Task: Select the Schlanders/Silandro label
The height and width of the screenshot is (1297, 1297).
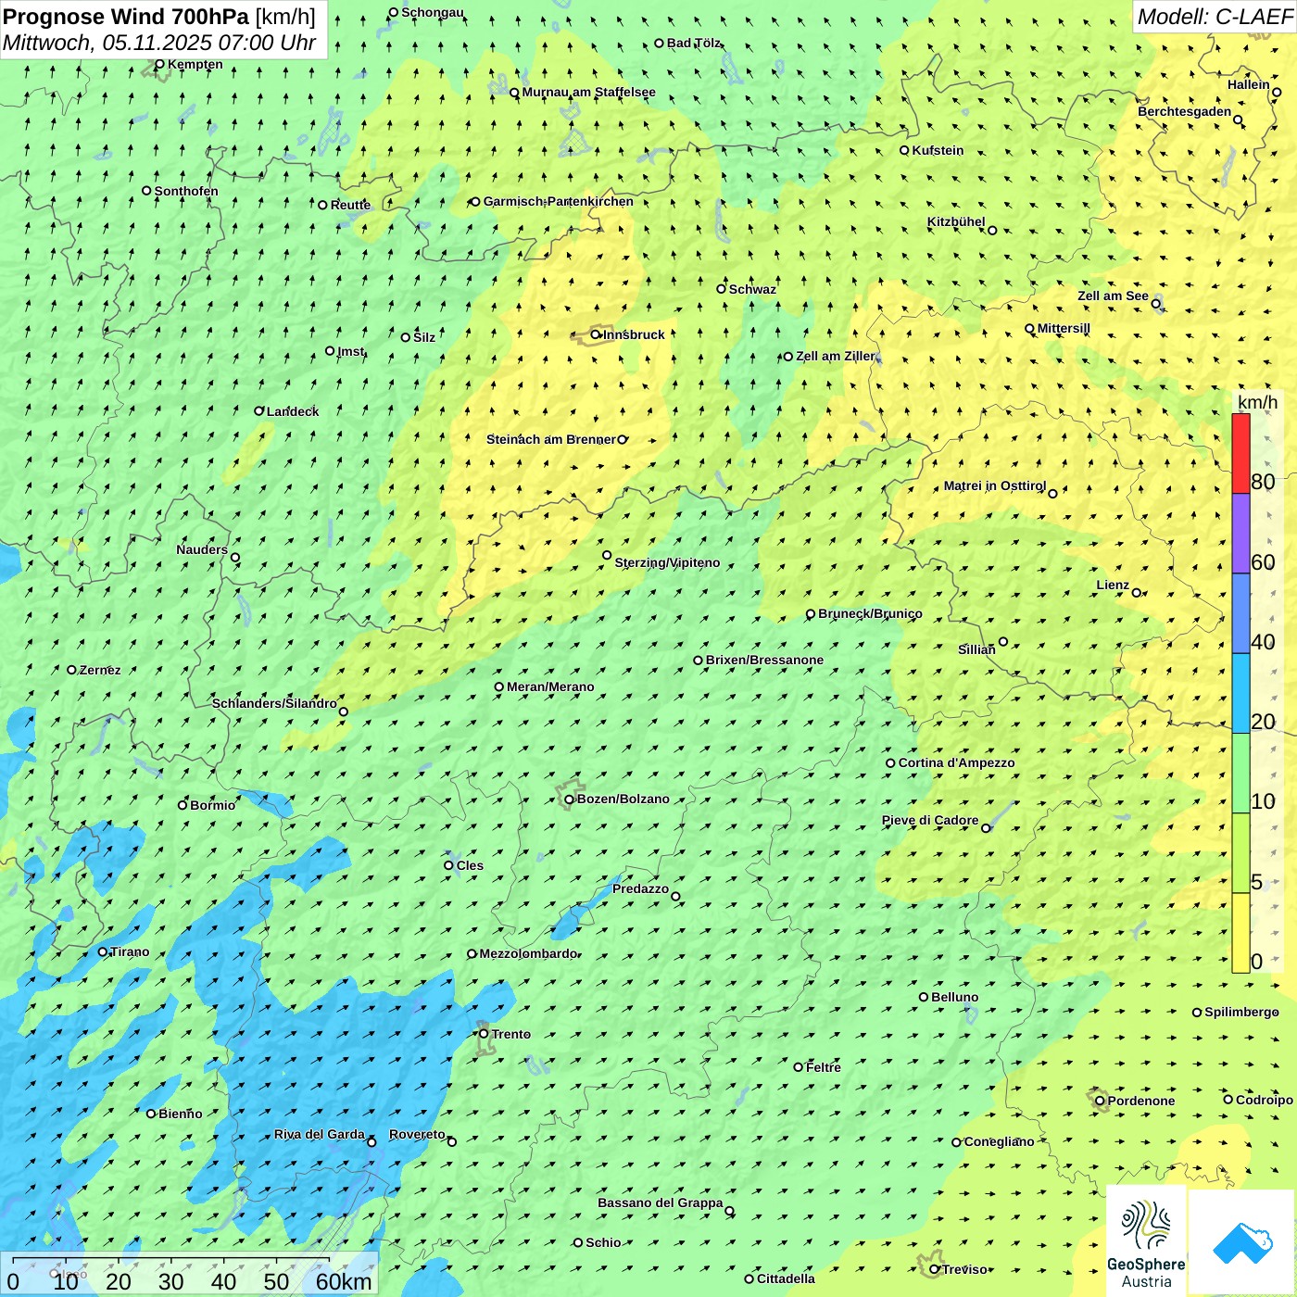Action: point(274,704)
